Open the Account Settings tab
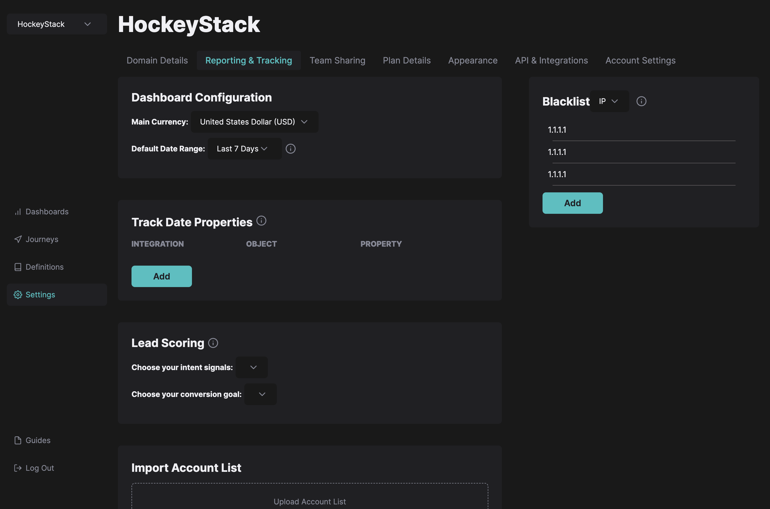This screenshot has height=509, width=770. [x=641, y=61]
